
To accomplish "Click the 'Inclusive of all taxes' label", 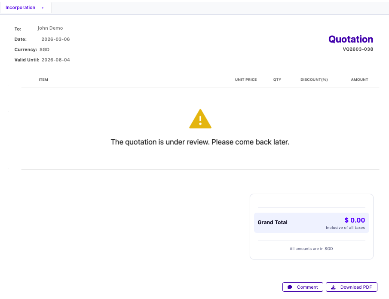I will point(345,228).
